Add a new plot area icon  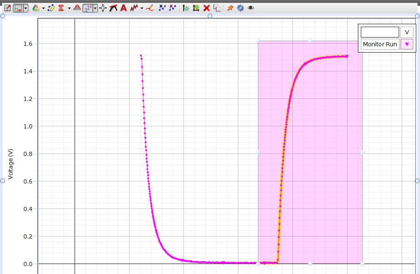196,8
